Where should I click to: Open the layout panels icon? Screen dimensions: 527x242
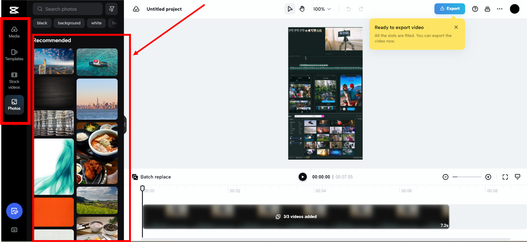(x=487, y=9)
